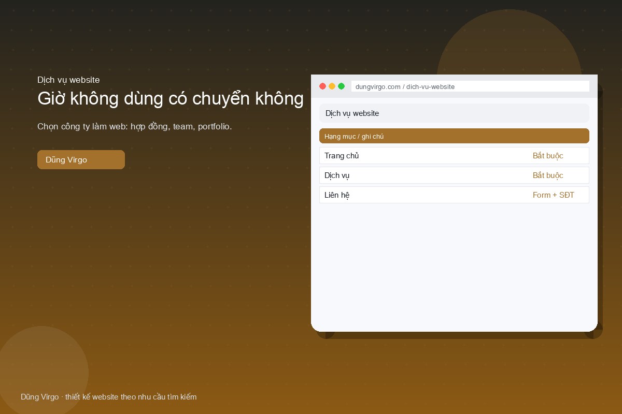Click the Dũng Virgo button
Viewport: 622px width, 414px height.
tap(81, 159)
